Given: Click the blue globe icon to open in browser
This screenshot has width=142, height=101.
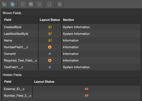Looking at the screenshot, I should pos(12,4).
